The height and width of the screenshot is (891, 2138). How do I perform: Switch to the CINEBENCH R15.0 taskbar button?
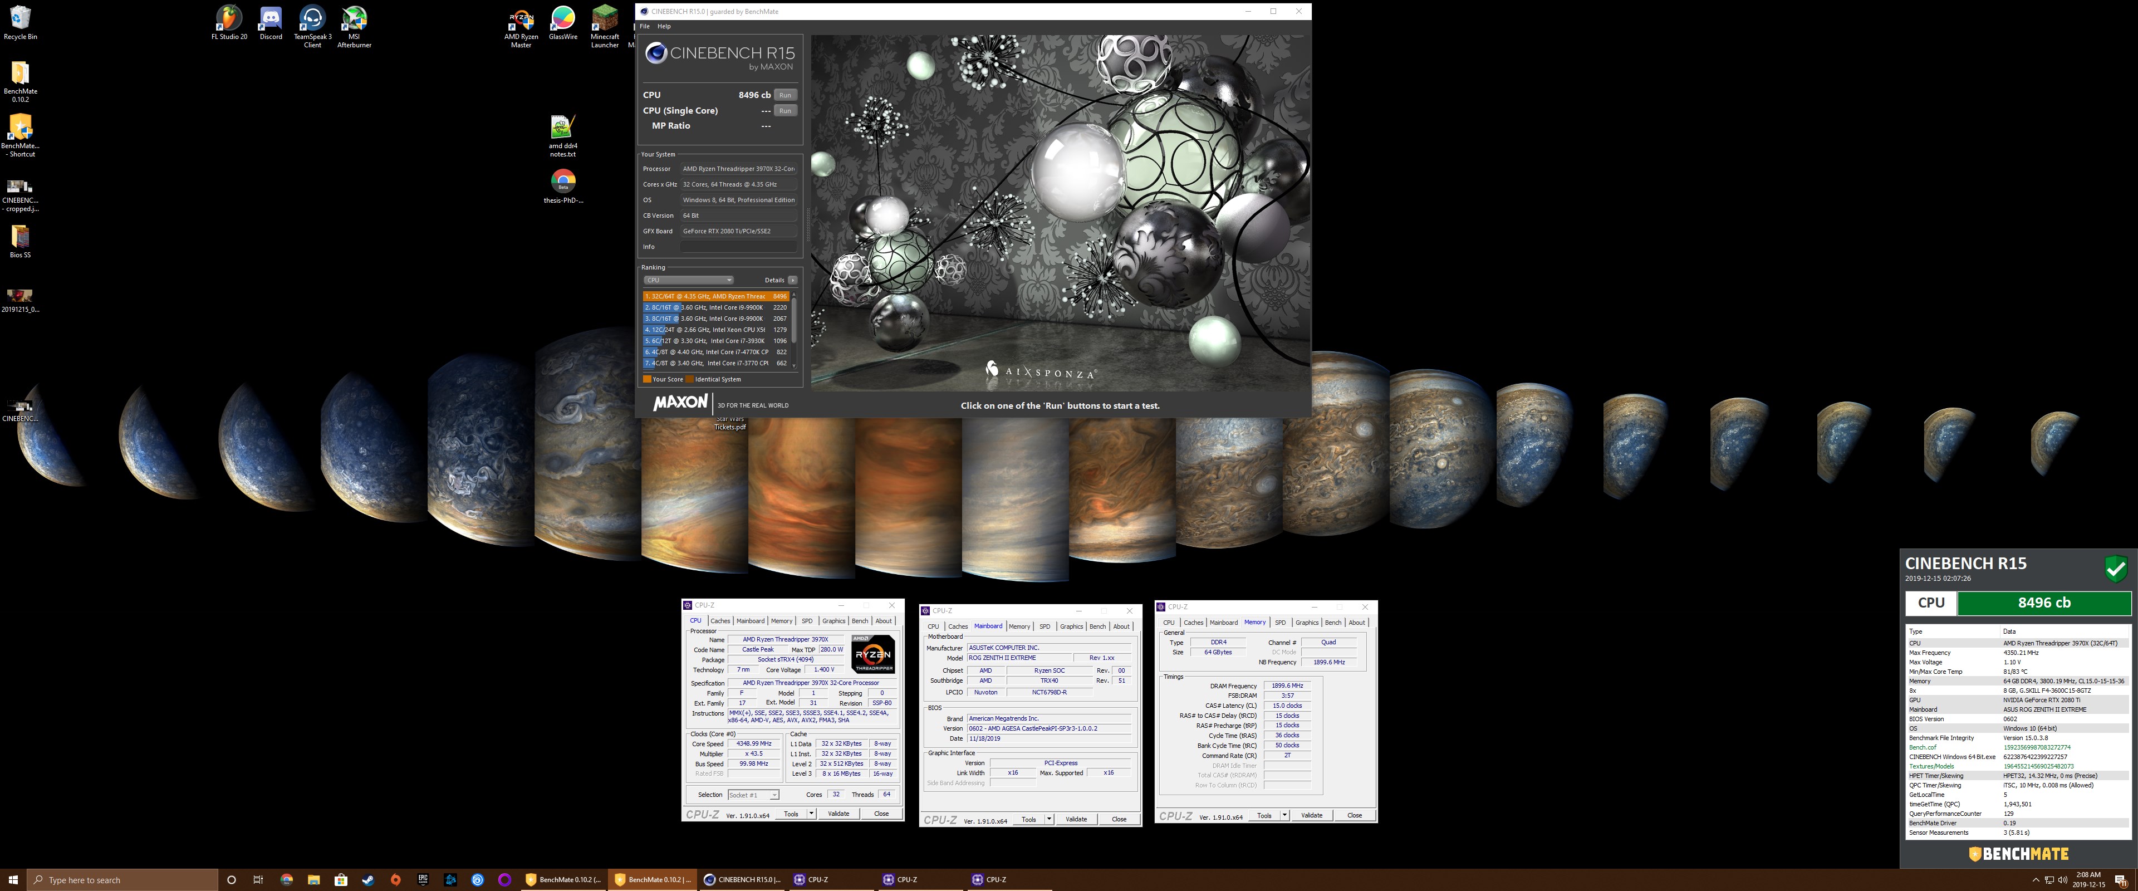(742, 879)
